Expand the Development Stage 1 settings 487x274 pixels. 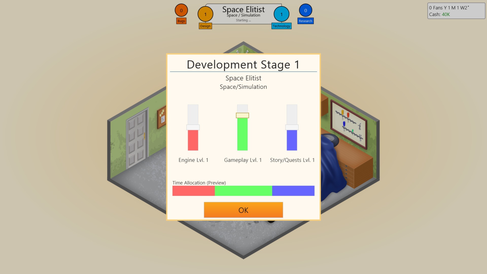click(243, 64)
